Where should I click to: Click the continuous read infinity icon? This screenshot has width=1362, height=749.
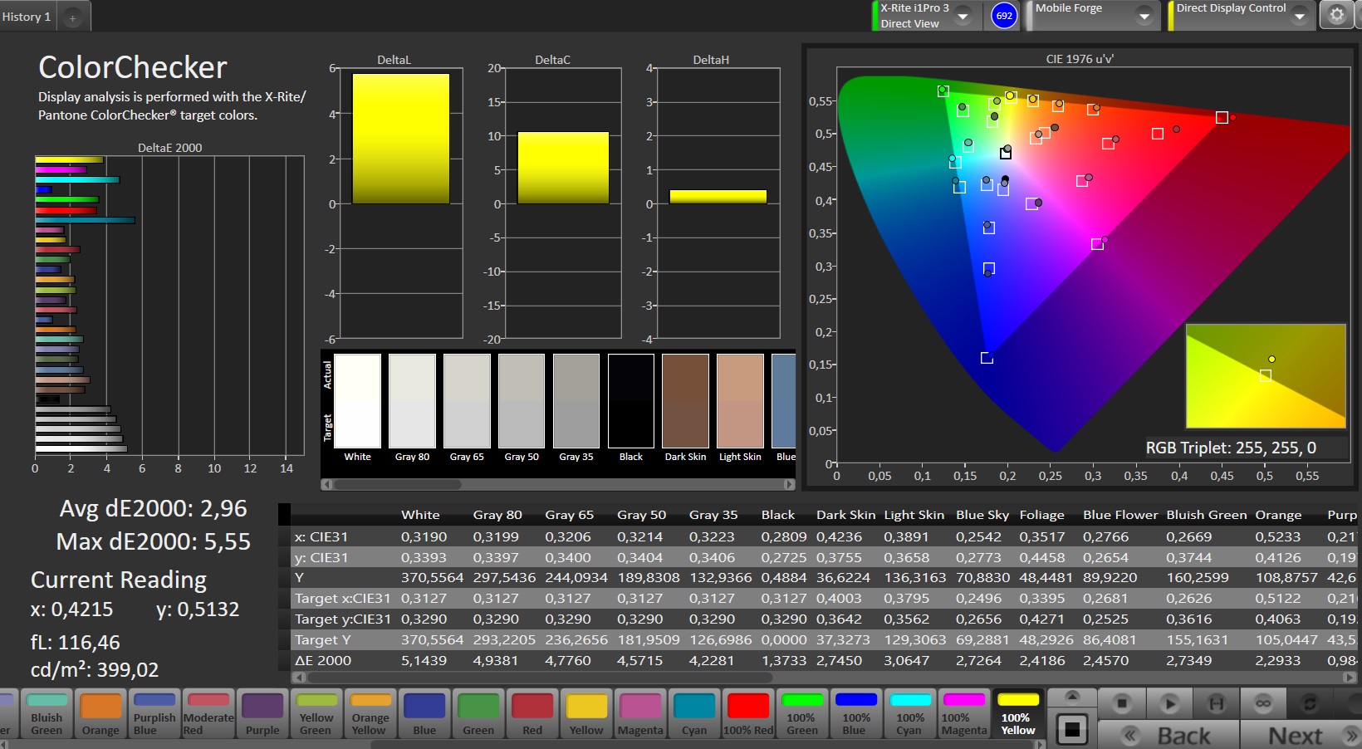click(x=1263, y=704)
